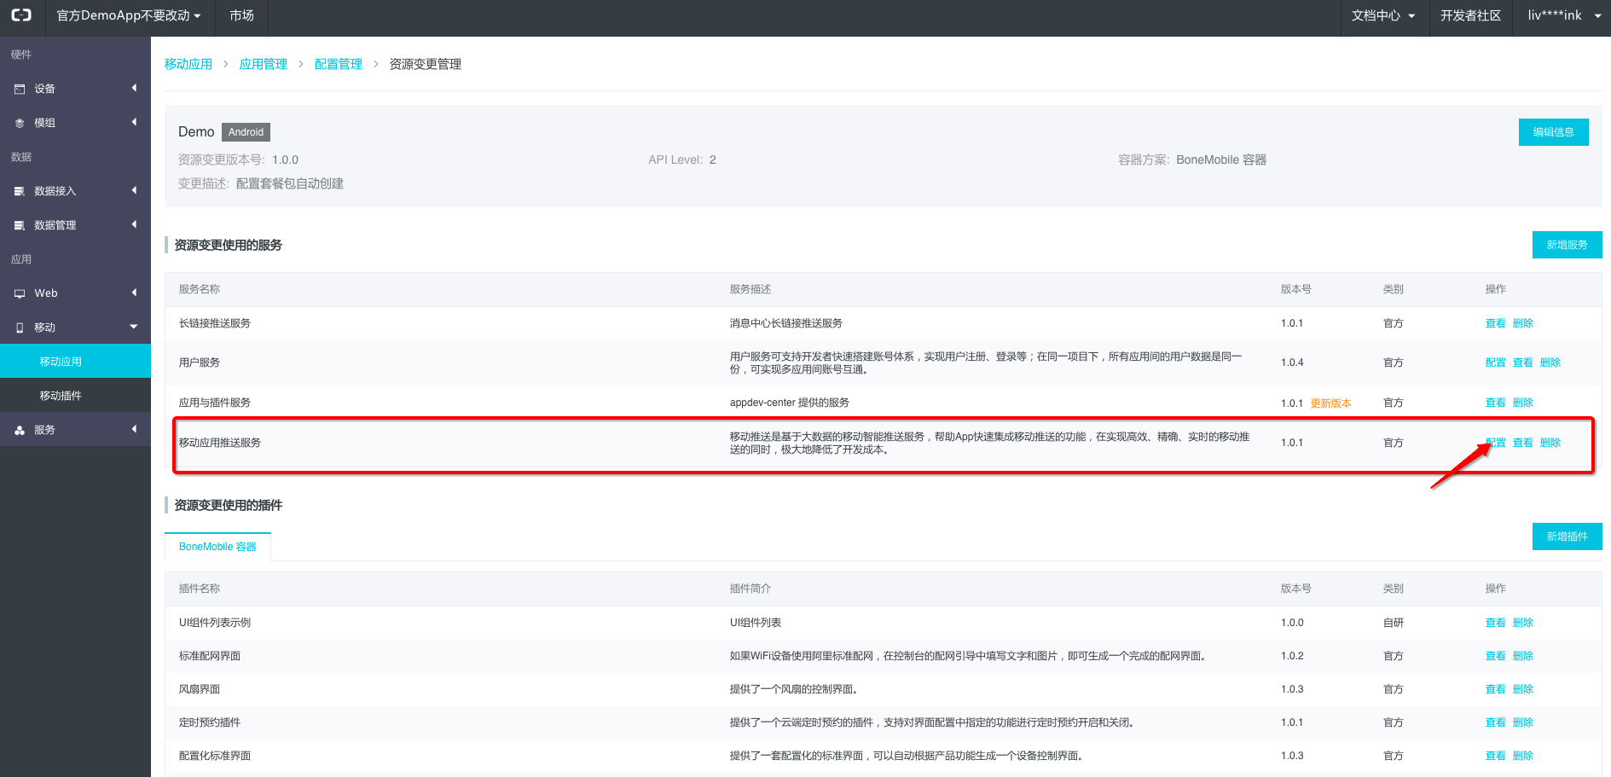
Task: Click 查看 for 标准配网界面 plugin
Action: (x=1495, y=656)
